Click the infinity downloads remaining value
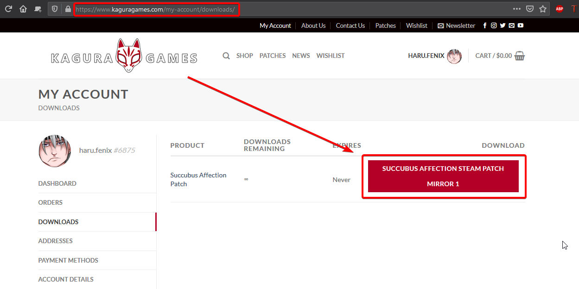 point(246,179)
